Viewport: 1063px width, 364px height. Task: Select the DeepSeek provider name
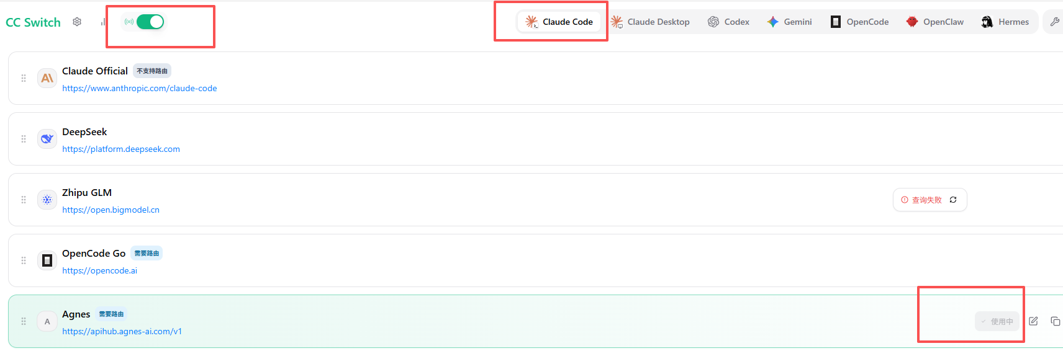click(84, 132)
